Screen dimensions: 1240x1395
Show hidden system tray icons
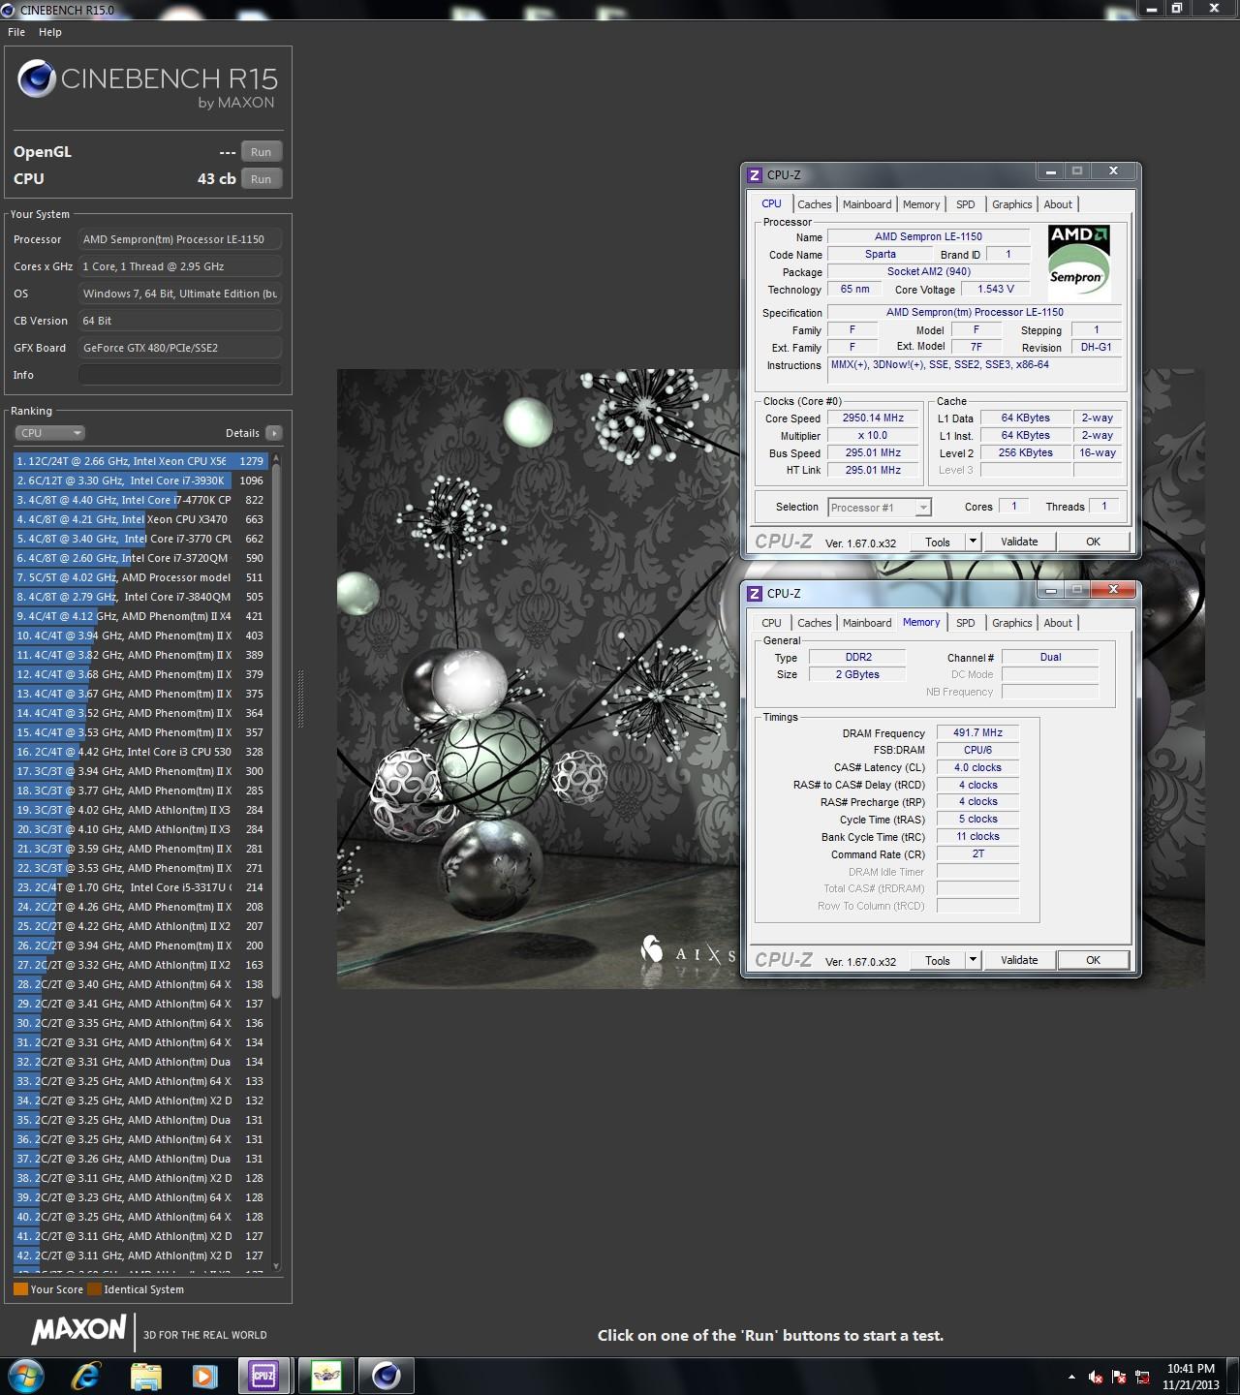click(1071, 1377)
